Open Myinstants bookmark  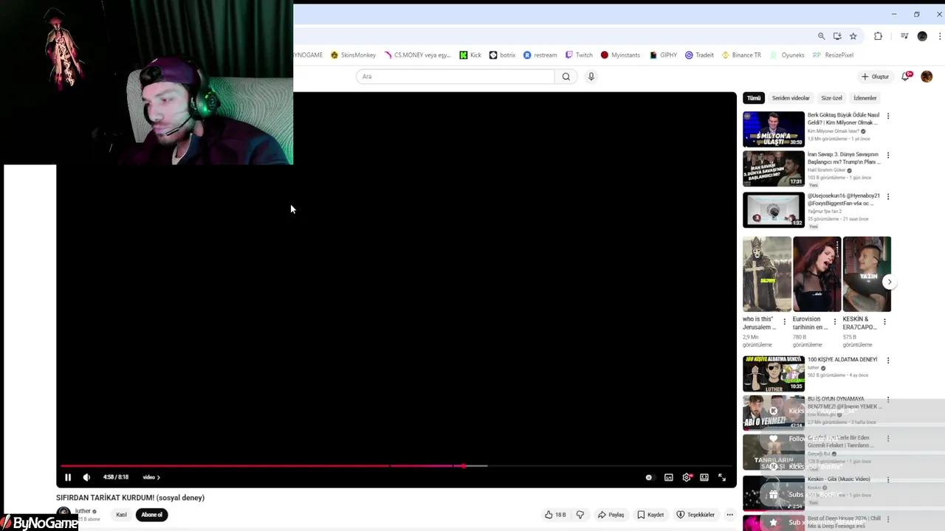click(x=620, y=55)
